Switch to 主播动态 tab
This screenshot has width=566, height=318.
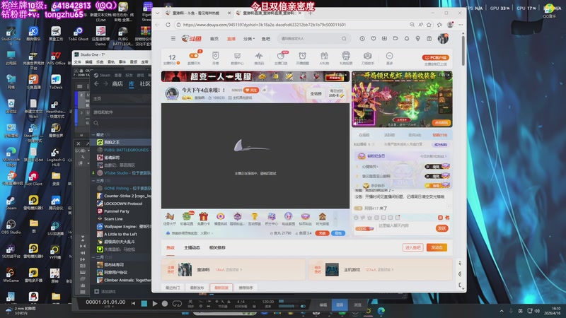click(192, 248)
